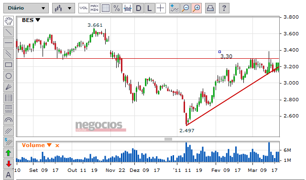
Task: Toggle the VOL volume display button
Action: pyautogui.click(x=84, y=8)
